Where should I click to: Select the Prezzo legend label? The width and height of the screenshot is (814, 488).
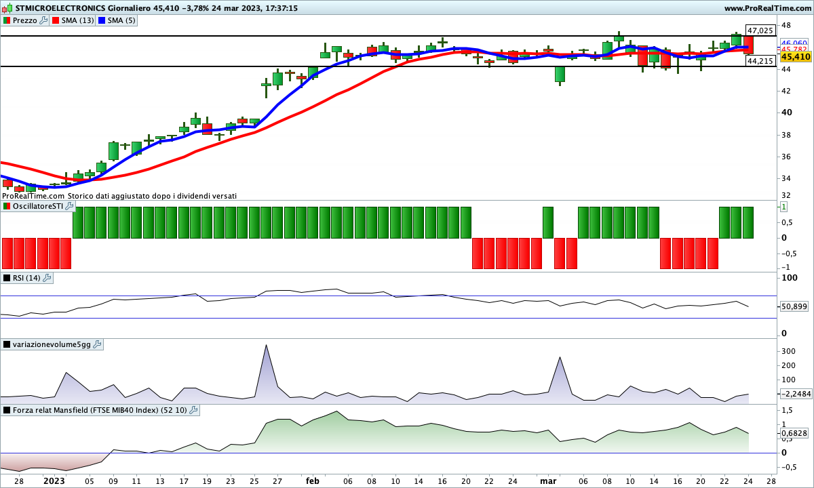point(24,20)
